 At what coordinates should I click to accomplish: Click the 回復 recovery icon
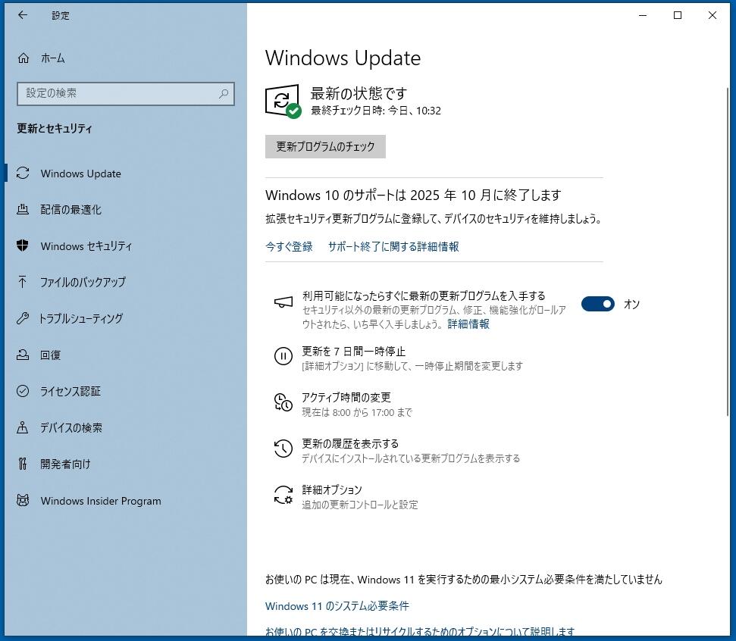pyautogui.click(x=23, y=355)
